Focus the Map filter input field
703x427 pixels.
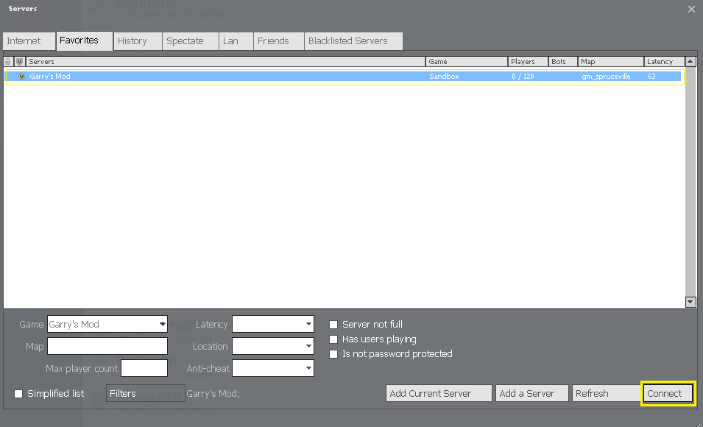coord(107,346)
